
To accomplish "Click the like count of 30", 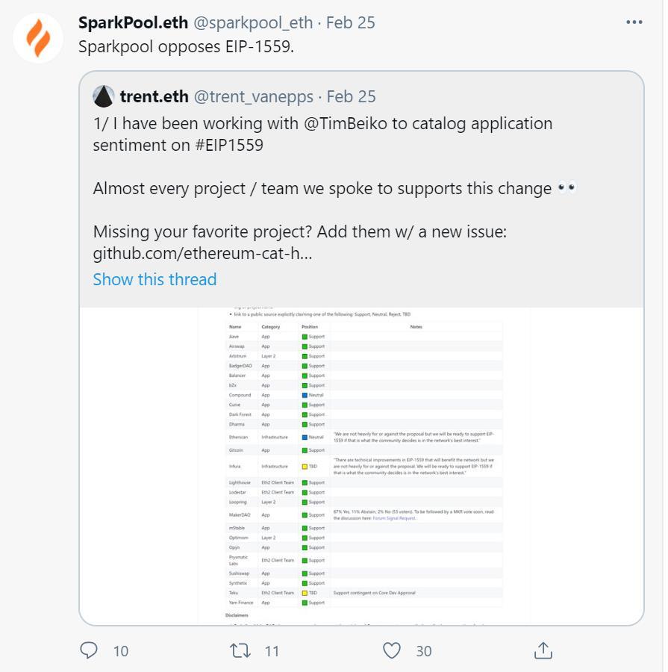I will pos(424,651).
